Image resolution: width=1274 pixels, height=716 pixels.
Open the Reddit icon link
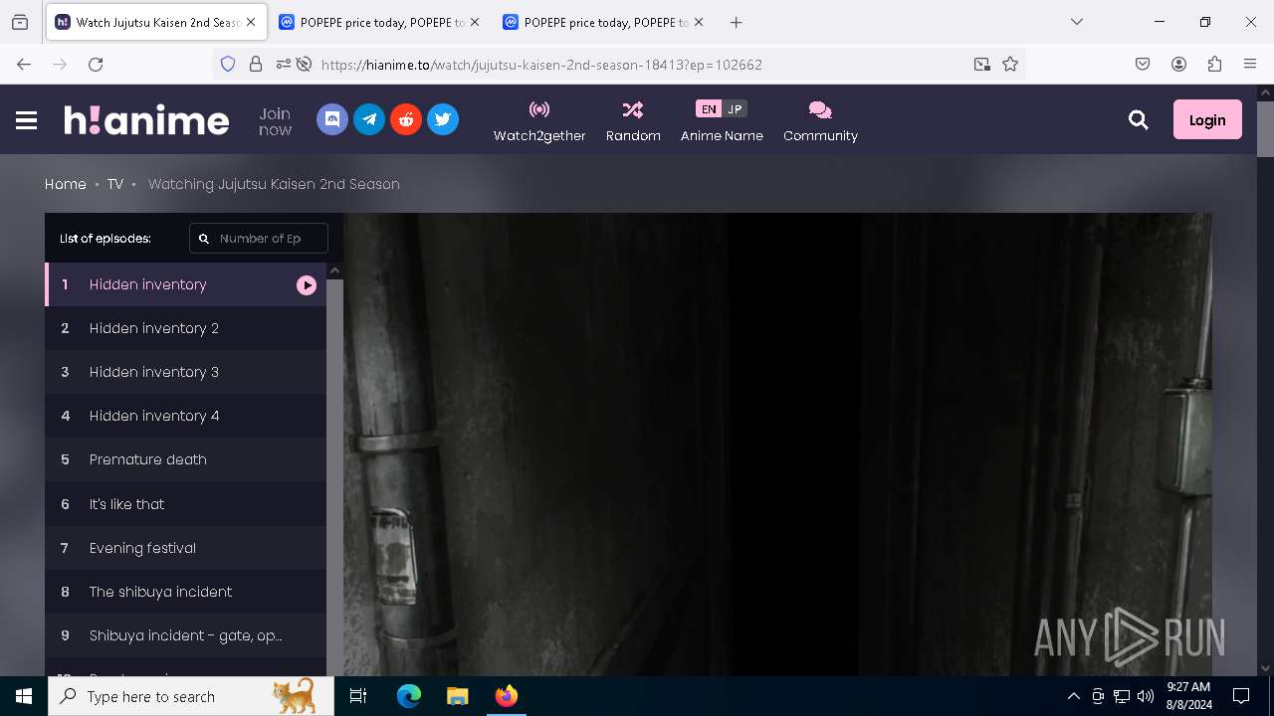406,119
